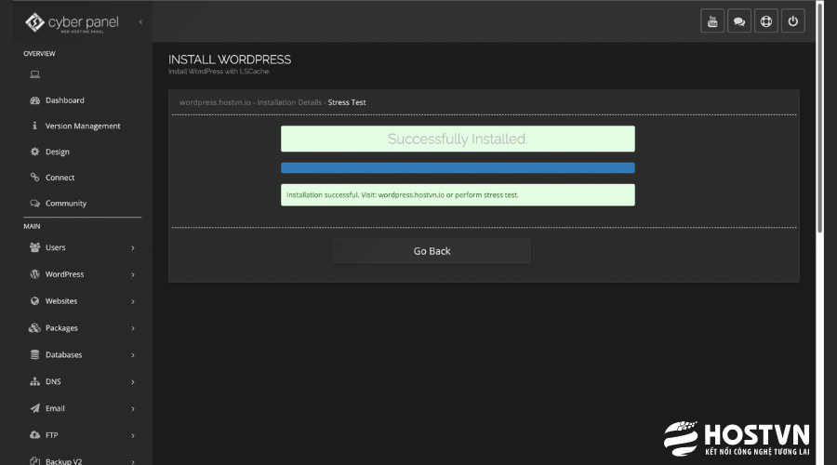Open the support lifebuoy icon button
This screenshot has width=837, height=465.
coord(766,21)
